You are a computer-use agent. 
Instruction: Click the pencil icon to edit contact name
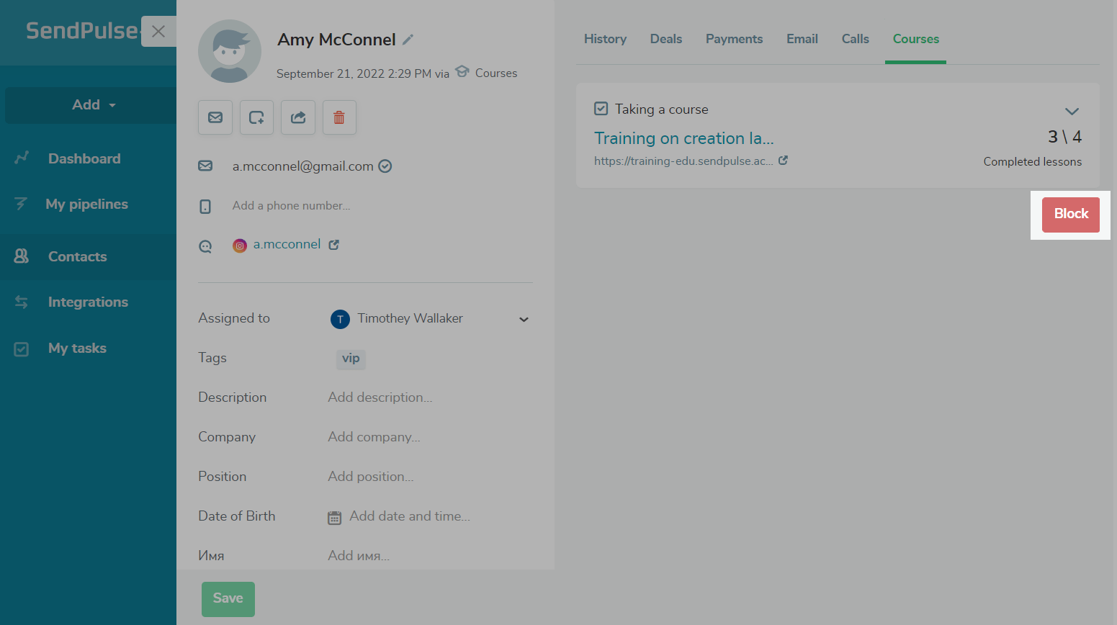click(408, 40)
